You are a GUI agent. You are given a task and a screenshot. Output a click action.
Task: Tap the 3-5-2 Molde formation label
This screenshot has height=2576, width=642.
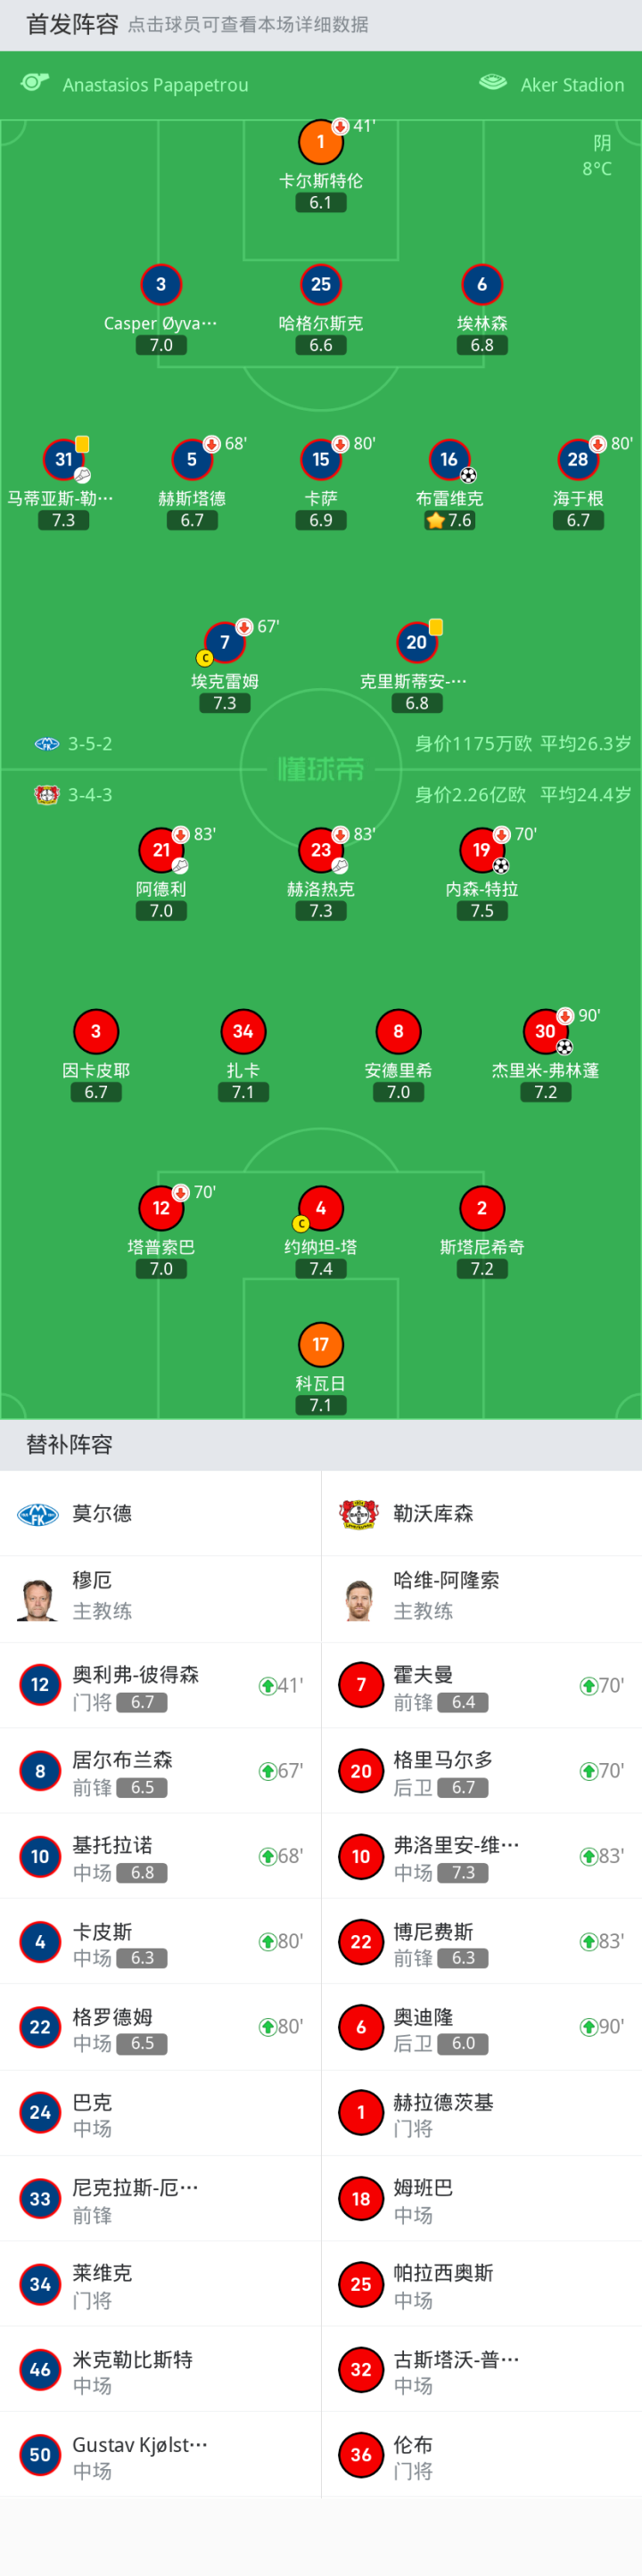click(89, 744)
